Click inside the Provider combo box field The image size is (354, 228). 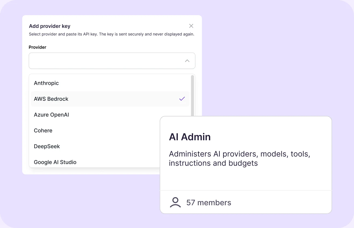[x=112, y=61]
